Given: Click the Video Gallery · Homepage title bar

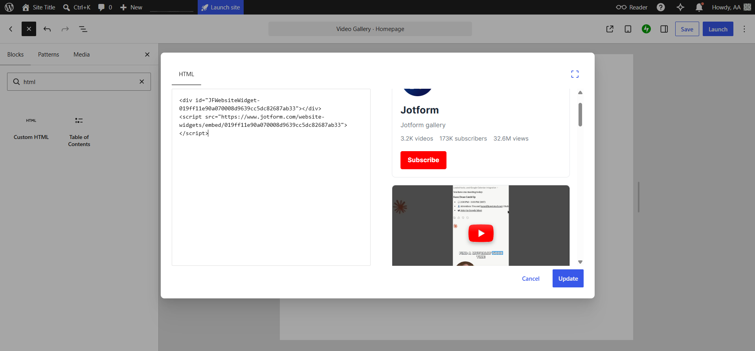Looking at the screenshot, I should [x=370, y=29].
